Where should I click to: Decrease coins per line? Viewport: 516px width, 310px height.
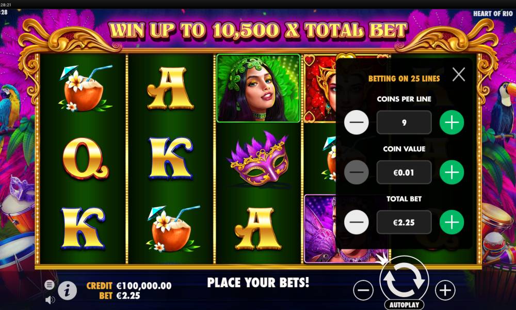(x=357, y=122)
